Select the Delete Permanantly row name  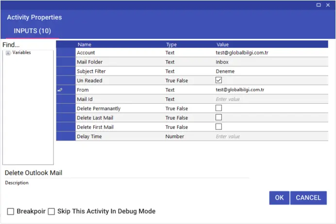click(x=99, y=109)
